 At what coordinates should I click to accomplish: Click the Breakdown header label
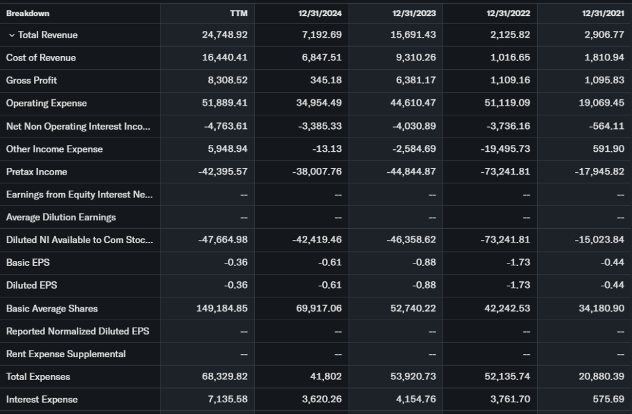click(28, 13)
